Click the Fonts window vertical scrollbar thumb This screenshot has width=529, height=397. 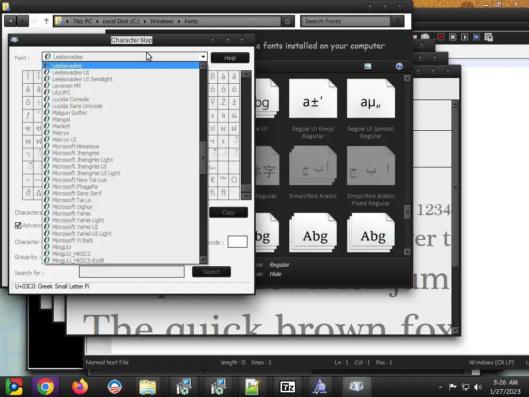click(407, 212)
